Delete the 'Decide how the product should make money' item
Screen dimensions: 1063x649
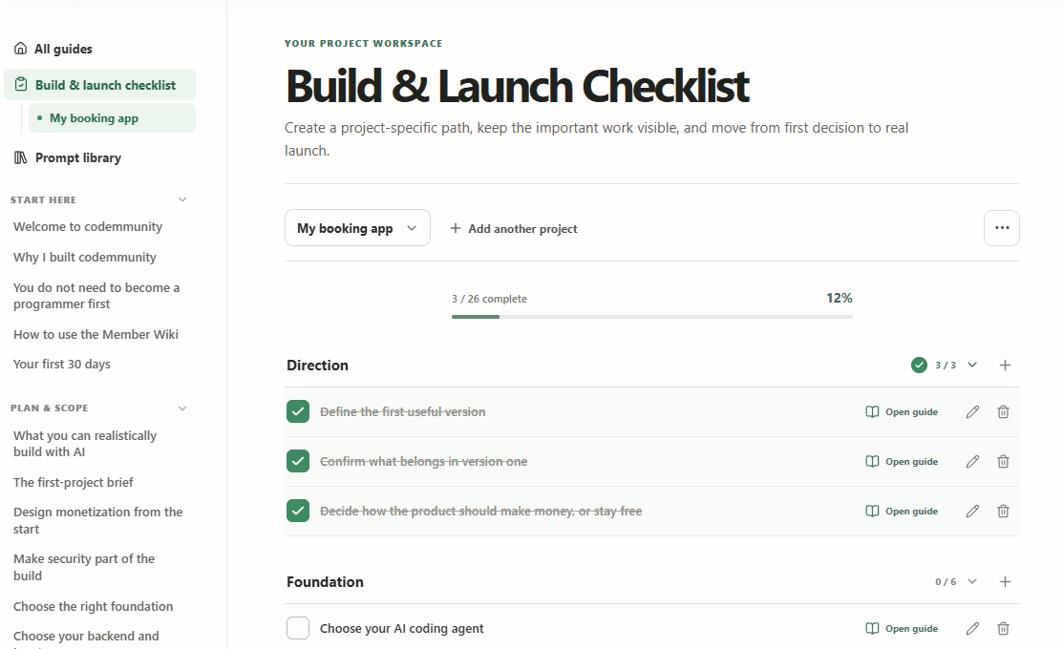(x=1004, y=511)
